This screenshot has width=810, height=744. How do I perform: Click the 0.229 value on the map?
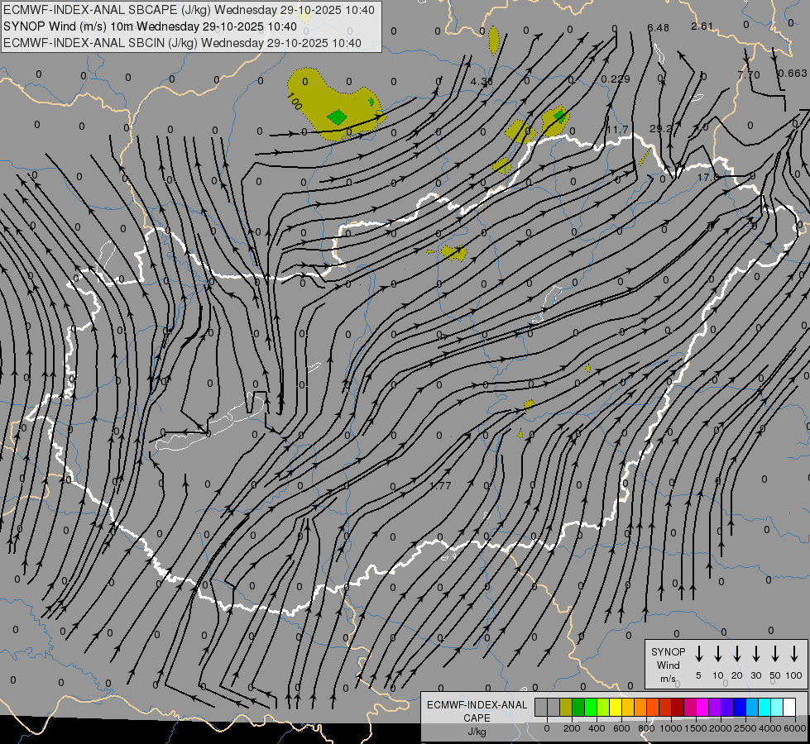[616, 79]
